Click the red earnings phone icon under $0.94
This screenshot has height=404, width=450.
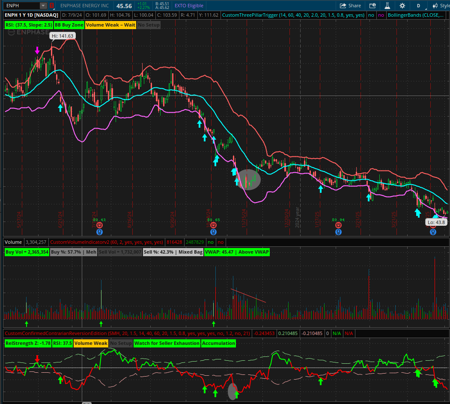click(338, 225)
